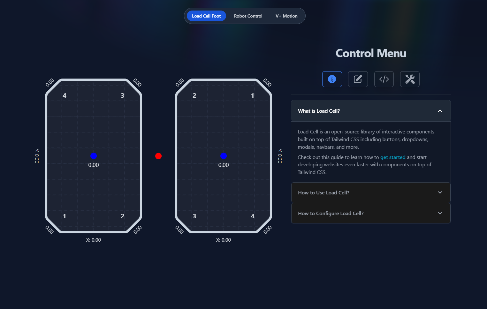487x309 pixels.
Task: Click the Control Menu heading
Action: (x=371, y=53)
